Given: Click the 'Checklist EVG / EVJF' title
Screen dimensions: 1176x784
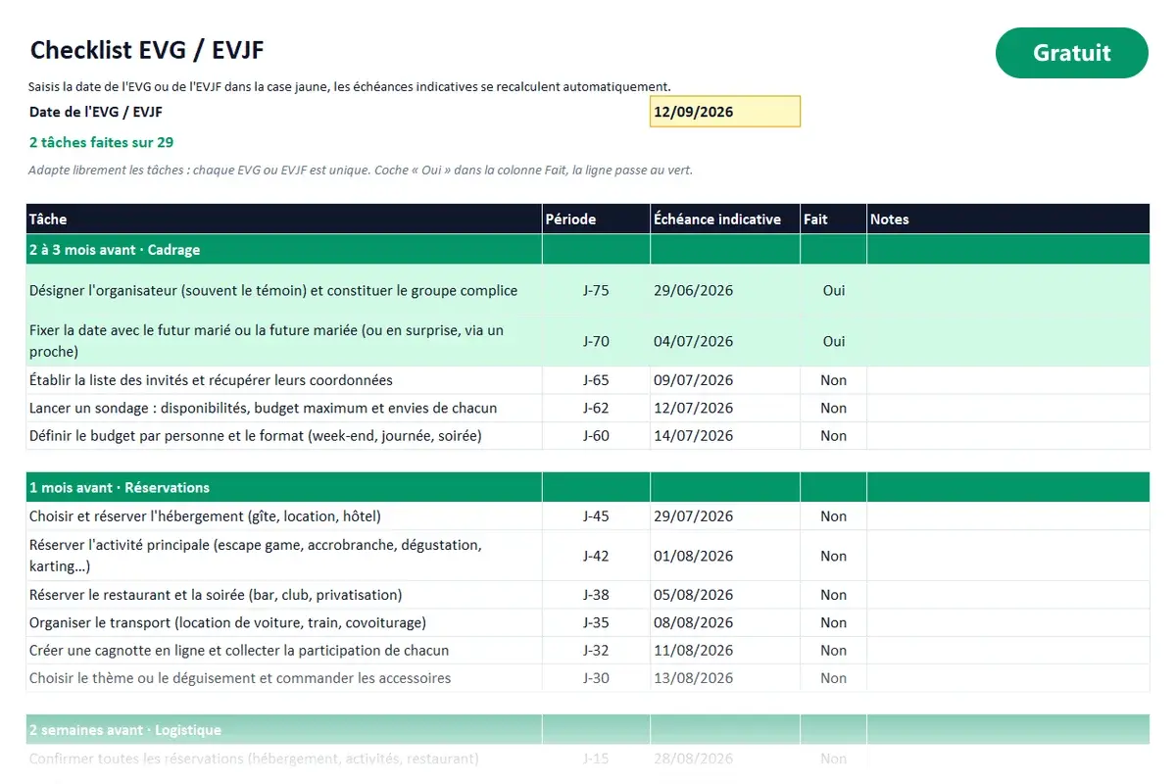Looking at the screenshot, I should 147,50.
